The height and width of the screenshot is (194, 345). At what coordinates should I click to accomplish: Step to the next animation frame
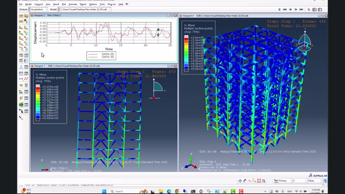coord(296,9)
